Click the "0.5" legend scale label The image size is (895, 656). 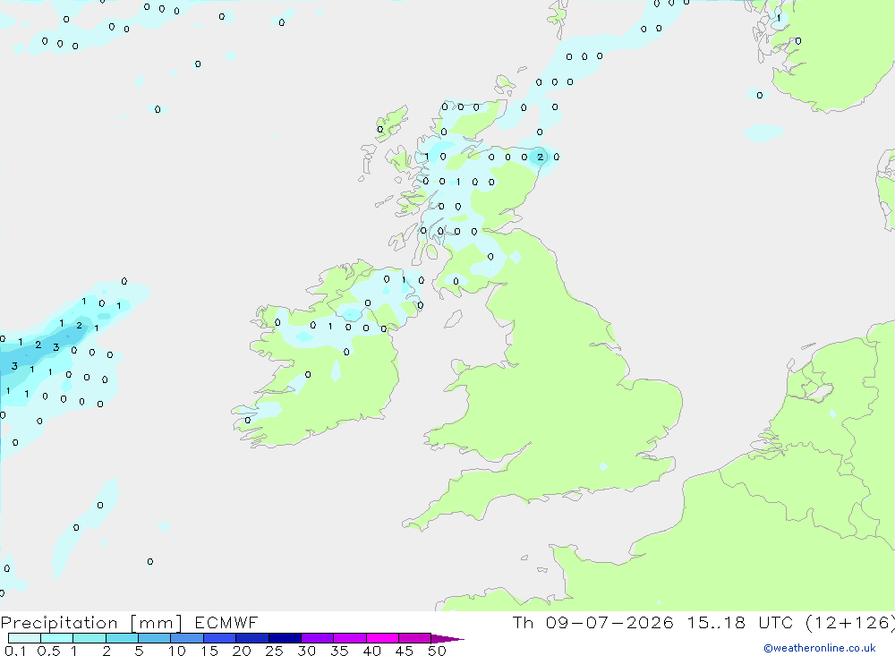[x=48, y=651]
